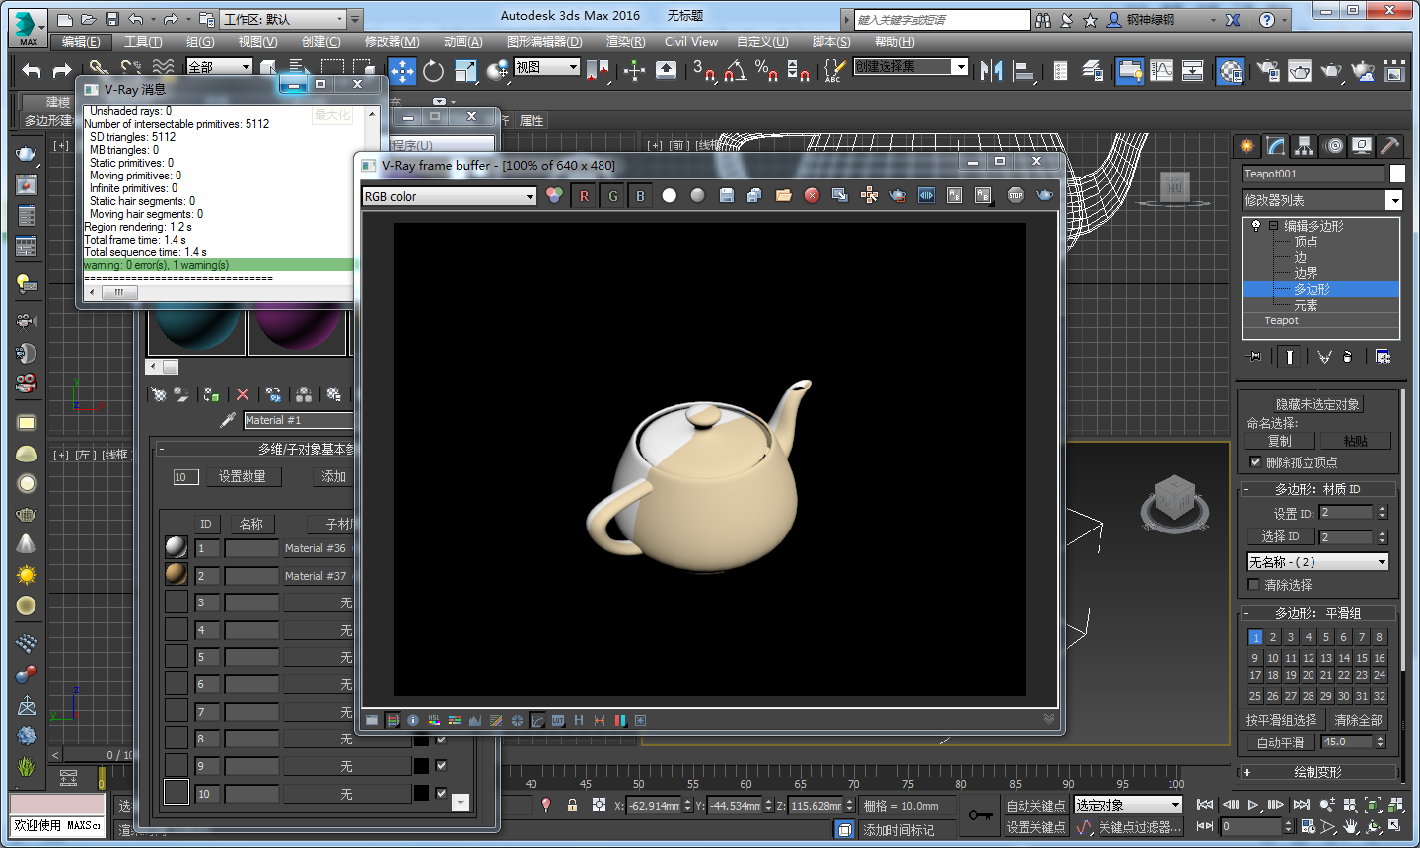Viewport: 1420px width, 848px height.
Task: Open the Create panel star icon
Action: coord(1247,146)
